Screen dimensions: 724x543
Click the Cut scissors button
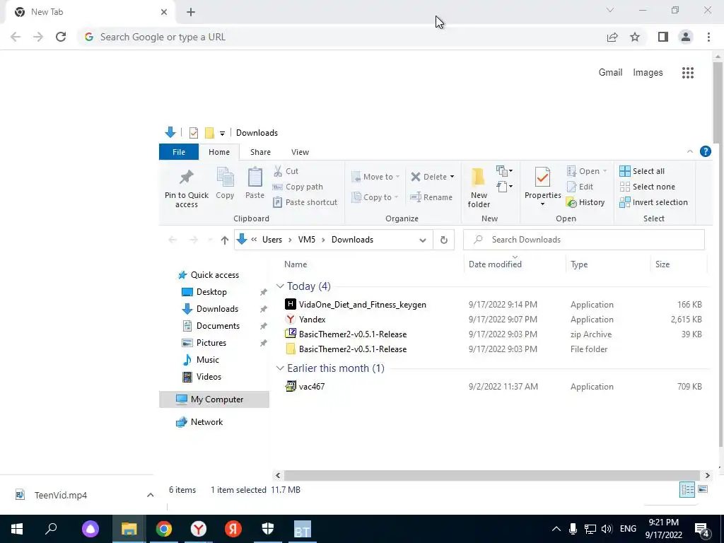286,171
